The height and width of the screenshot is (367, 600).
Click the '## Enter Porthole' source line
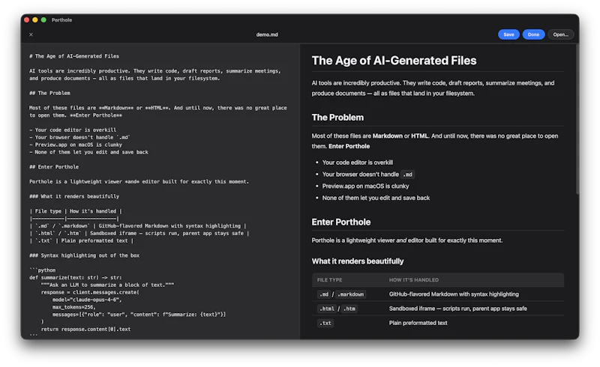[x=54, y=167]
